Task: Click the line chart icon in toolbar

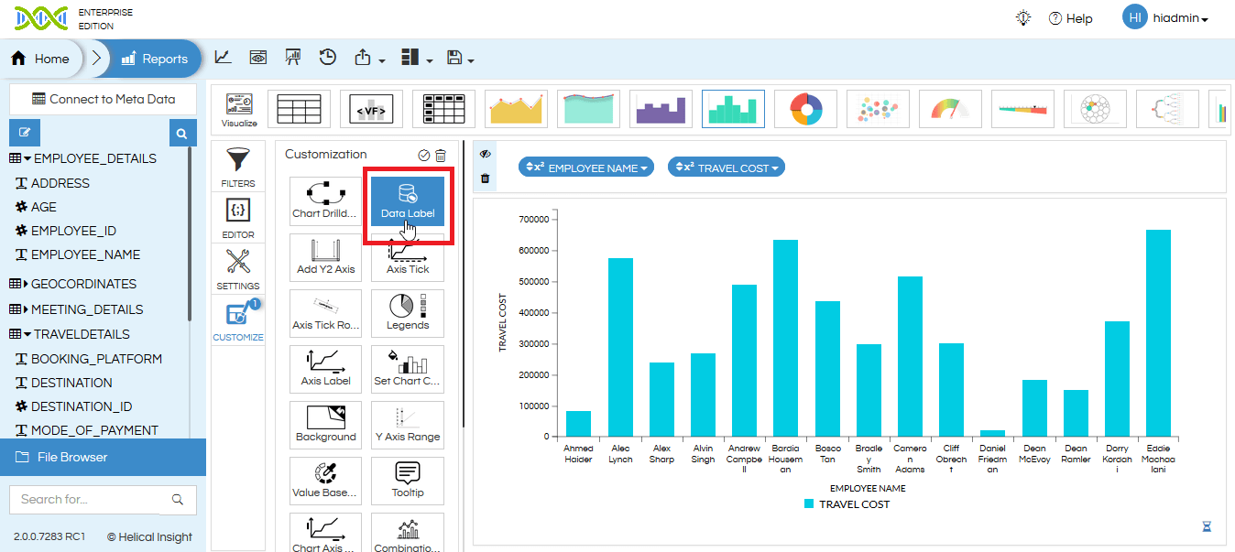Action: point(223,57)
